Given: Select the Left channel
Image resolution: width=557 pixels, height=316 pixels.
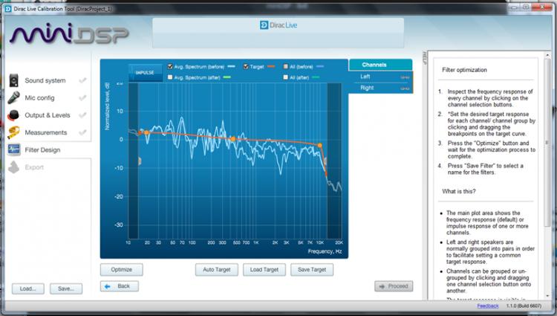Looking at the screenshot, I should [381, 77].
